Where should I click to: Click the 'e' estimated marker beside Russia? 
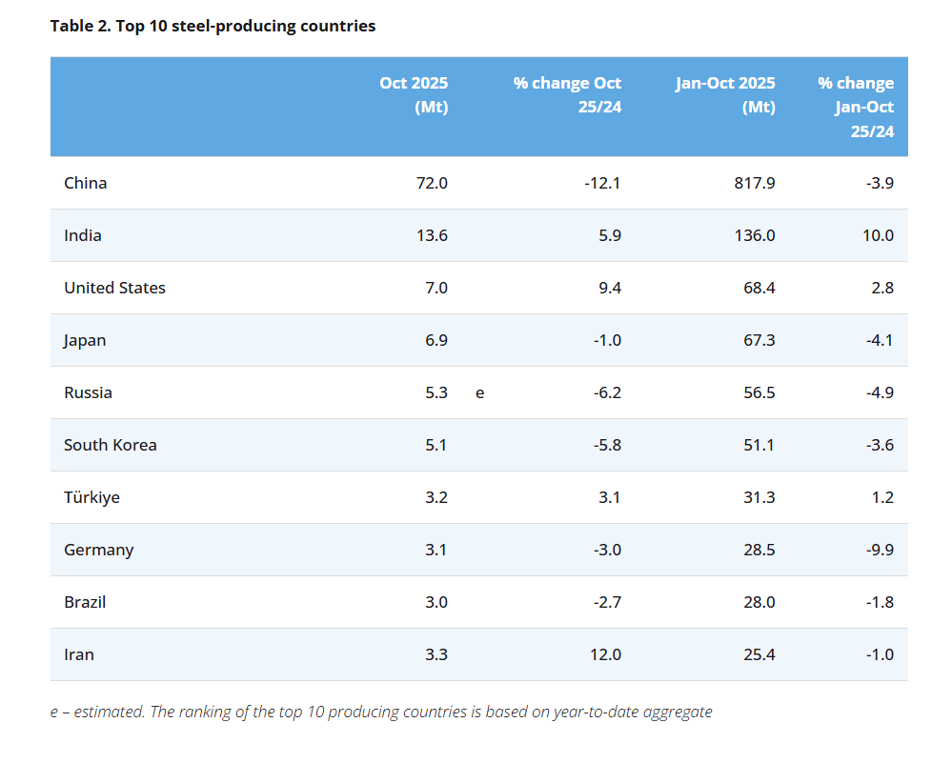(479, 393)
